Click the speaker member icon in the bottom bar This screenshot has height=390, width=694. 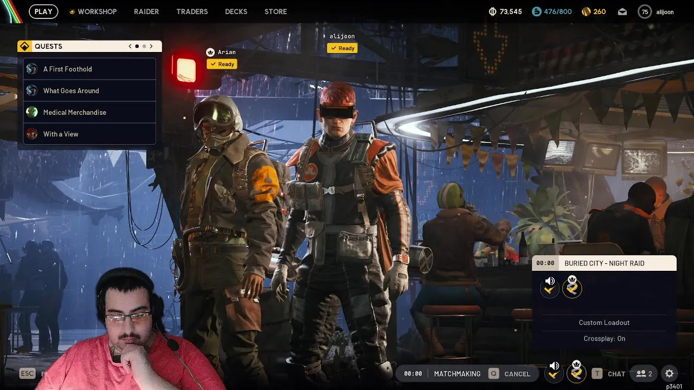click(554, 372)
